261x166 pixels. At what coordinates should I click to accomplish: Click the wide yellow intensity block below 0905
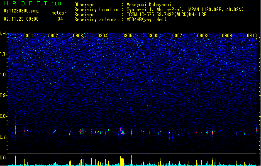coord(122,161)
